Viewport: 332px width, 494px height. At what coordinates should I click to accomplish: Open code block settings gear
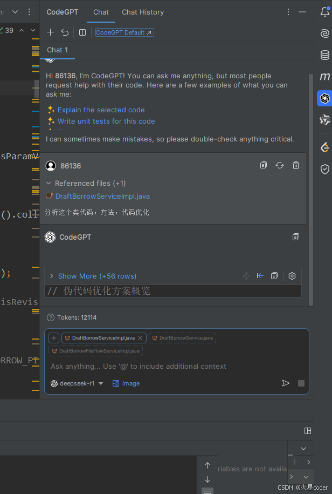pos(292,276)
